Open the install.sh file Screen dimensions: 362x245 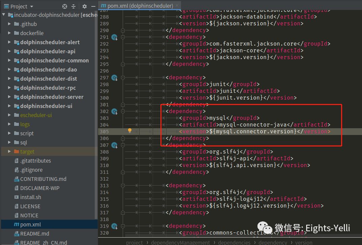click(x=31, y=197)
